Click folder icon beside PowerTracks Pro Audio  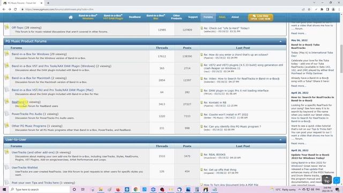click(x=7, y=114)
